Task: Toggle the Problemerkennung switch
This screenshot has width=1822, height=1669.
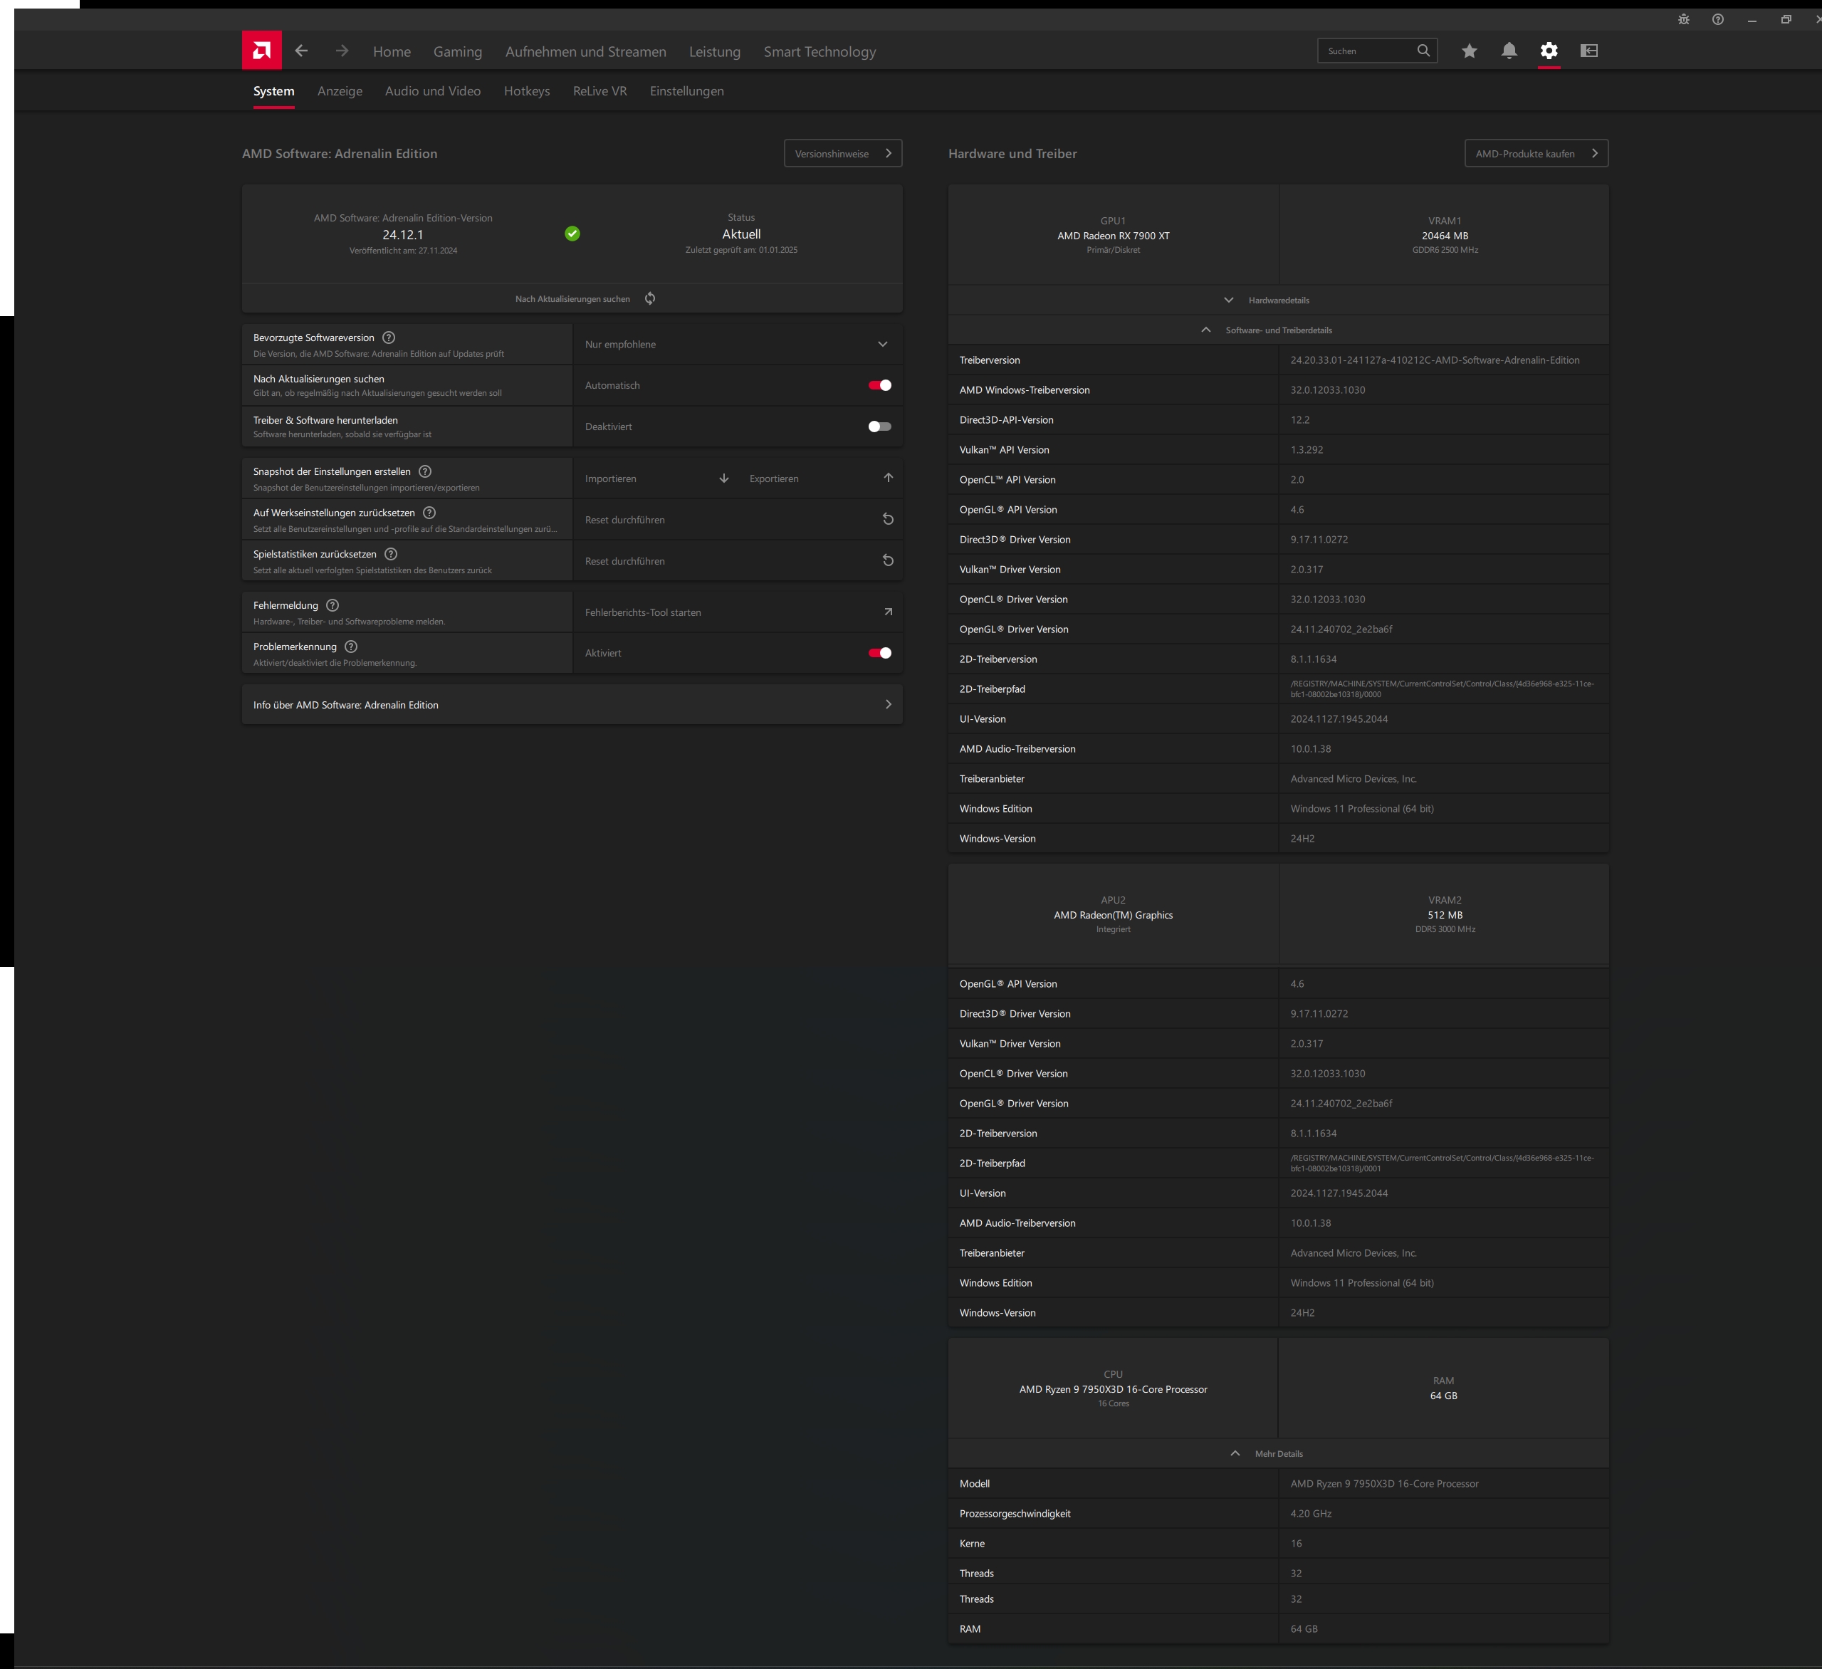Action: (879, 652)
